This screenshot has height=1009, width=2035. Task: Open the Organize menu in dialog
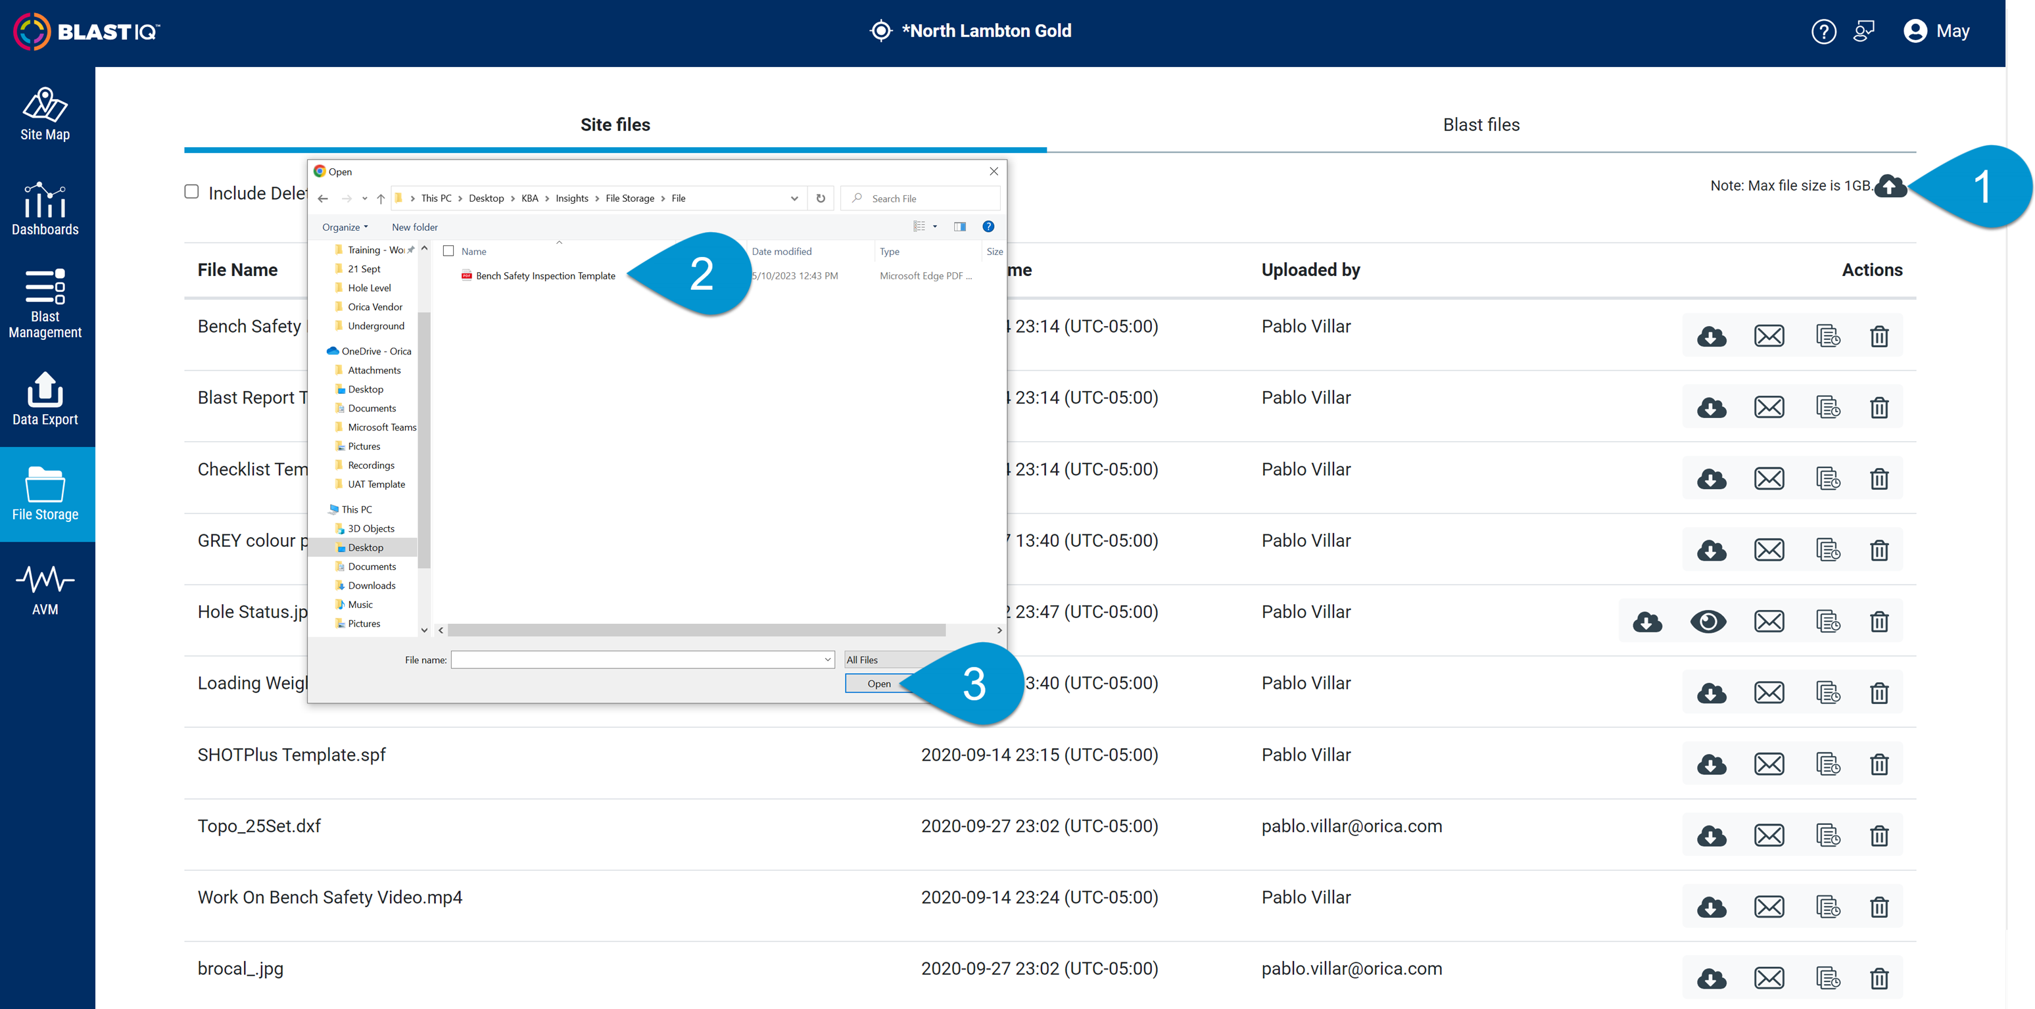point(345,227)
